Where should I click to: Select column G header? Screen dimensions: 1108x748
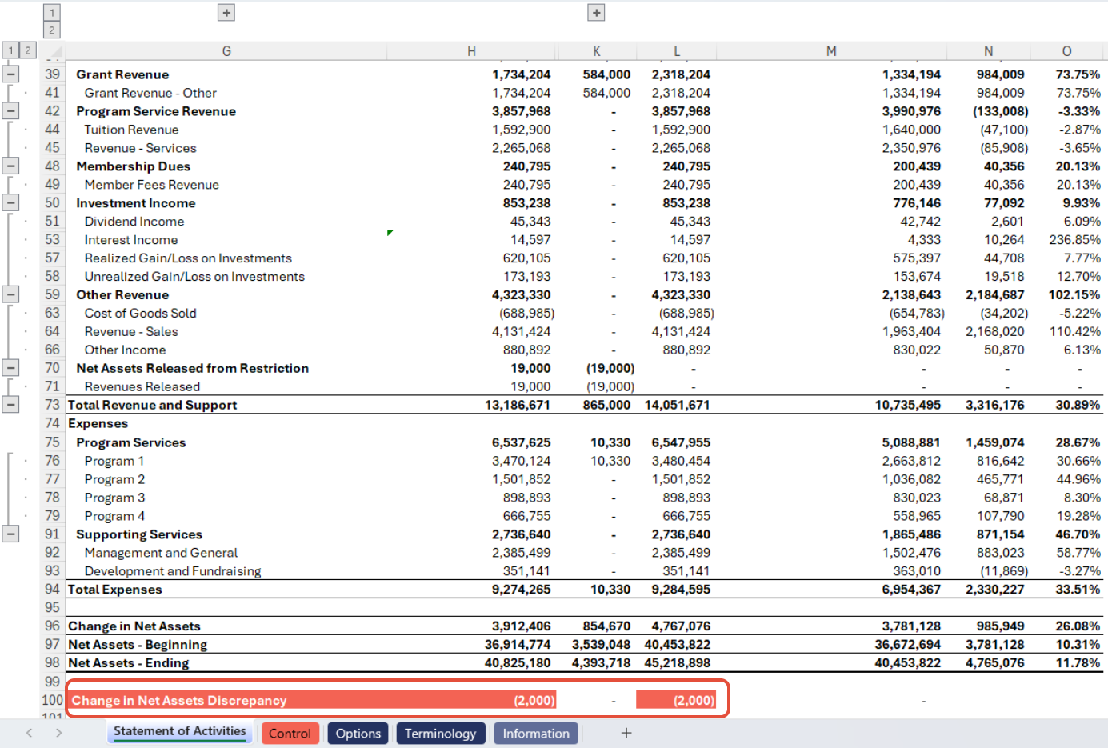coord(226,51)
